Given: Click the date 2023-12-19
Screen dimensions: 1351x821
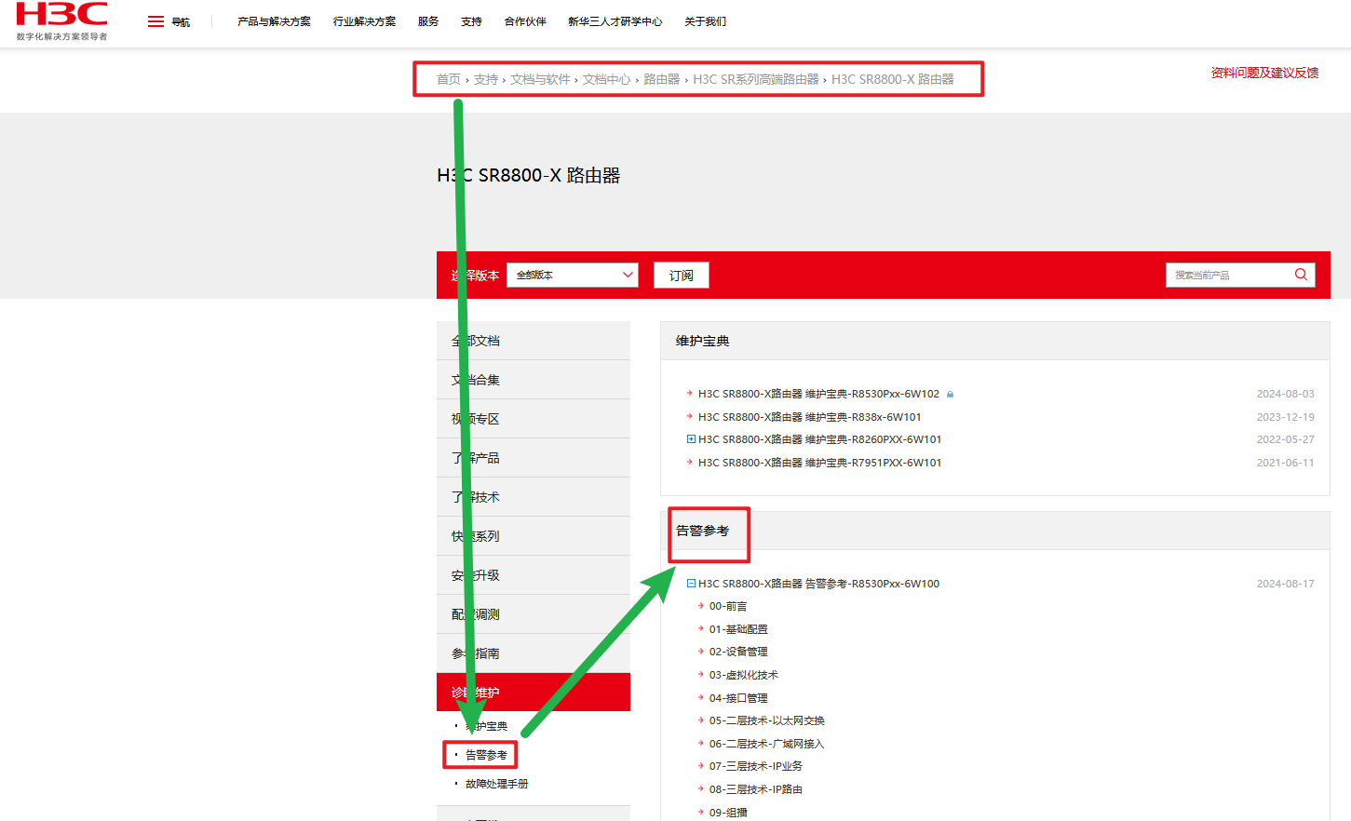Looking at the screenshot, I should [x=1285, y=417].
